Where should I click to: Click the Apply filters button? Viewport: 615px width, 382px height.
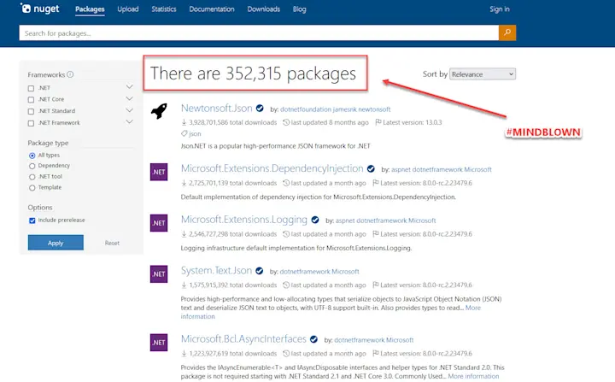click(x=56, y=243)
